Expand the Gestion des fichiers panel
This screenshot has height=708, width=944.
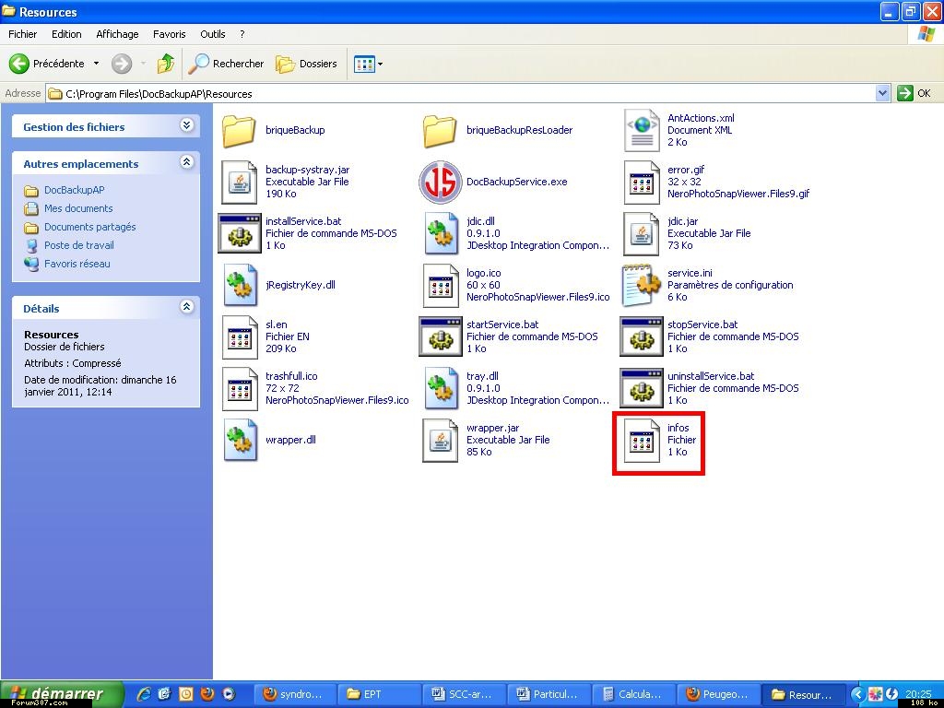coord(186,125)
